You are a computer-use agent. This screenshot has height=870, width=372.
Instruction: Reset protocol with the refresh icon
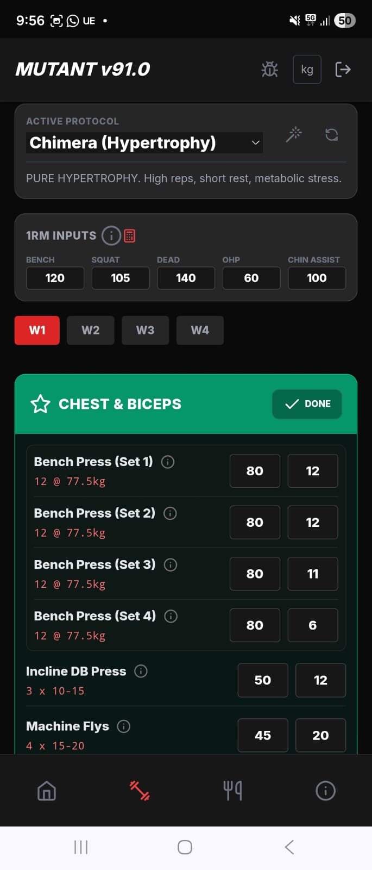[x=331, y=134]
